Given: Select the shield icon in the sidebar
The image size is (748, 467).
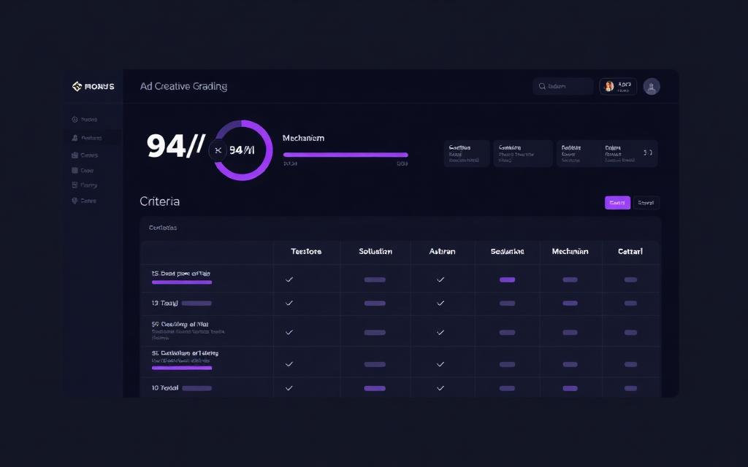Looking at the screenshot, I should click(75, 201).
